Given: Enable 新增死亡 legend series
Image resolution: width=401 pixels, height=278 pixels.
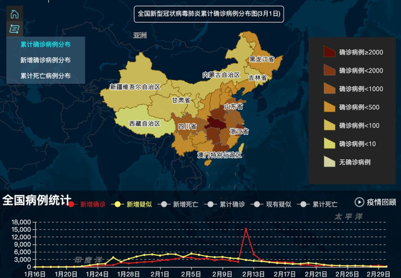Looking at the screenshot, I should [x=178, y=204].
